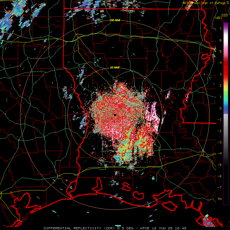230x230 pixels.
Task: Click the "50 NMI" range ring label
Action: coord(115,68)
